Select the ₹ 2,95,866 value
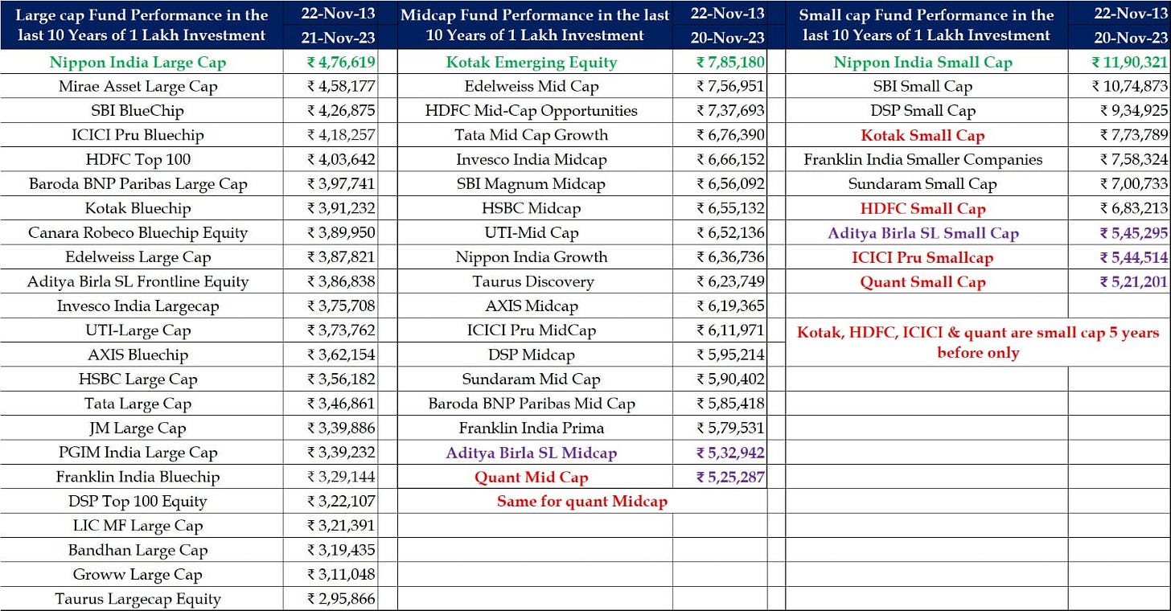The width and height of the screenshot is (1171, 611). [341, 598]
